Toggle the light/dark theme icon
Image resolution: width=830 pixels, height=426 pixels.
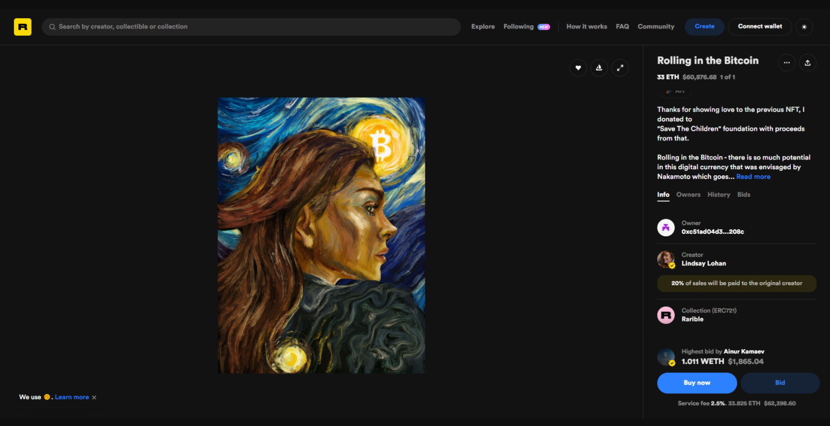click(804, 27)
